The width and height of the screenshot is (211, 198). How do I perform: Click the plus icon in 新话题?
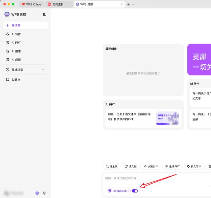(x=8, y=25)
